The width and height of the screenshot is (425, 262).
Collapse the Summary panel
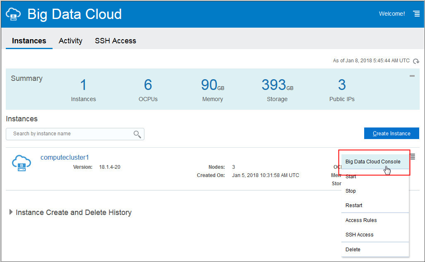(x=412, y=76)
